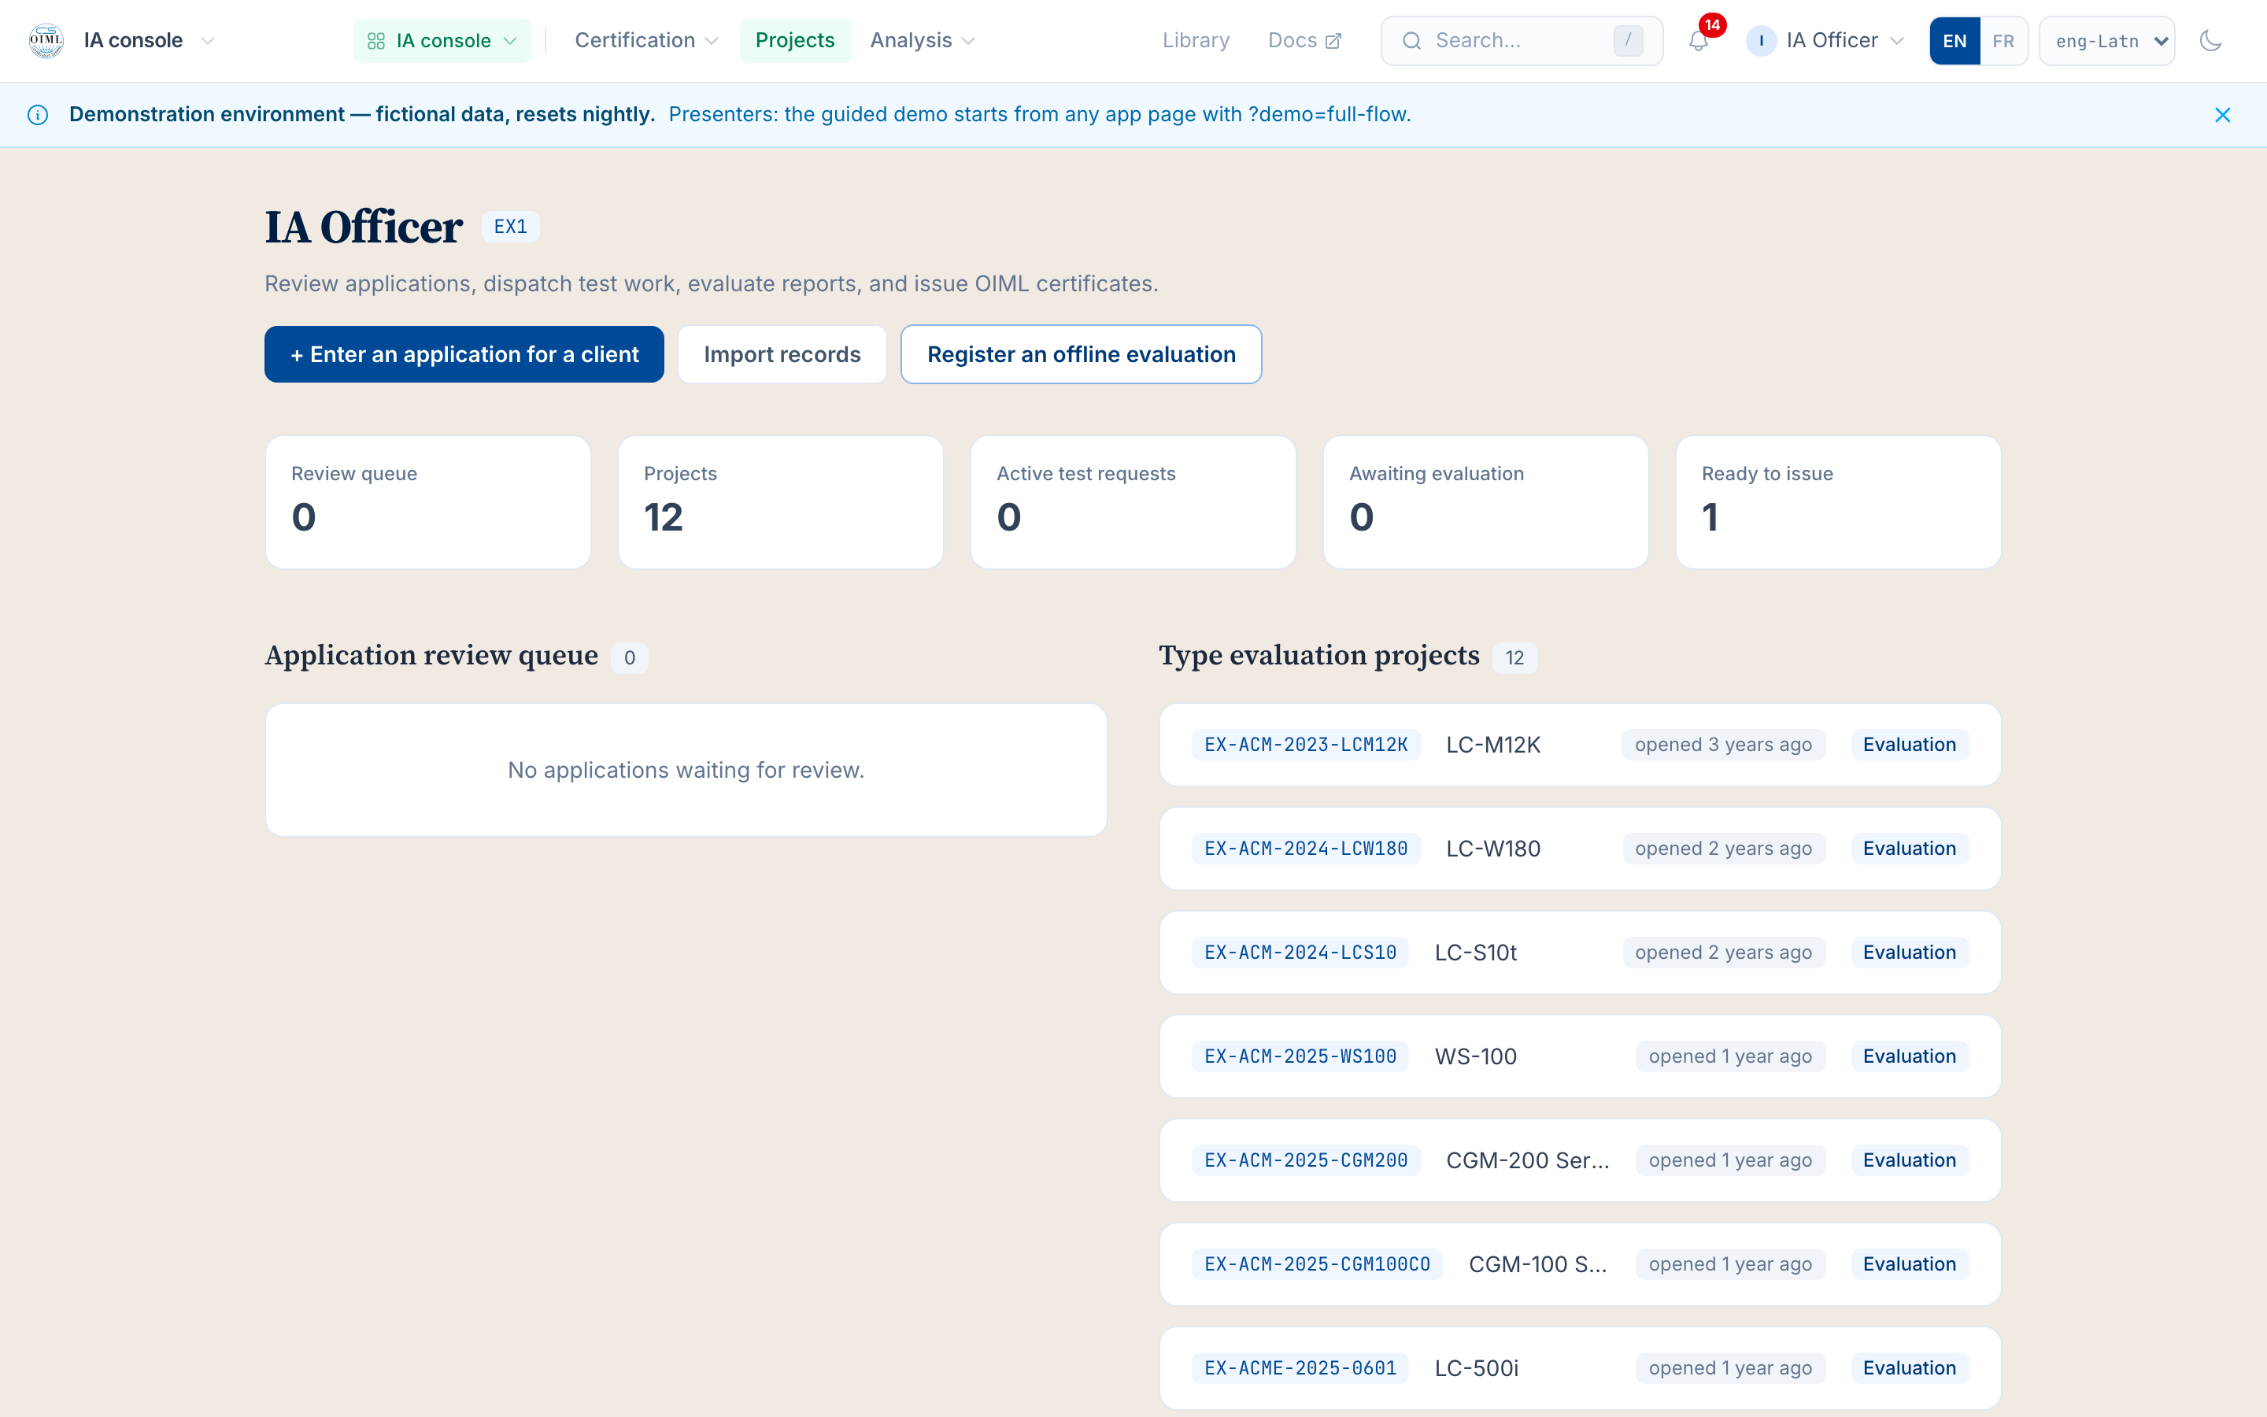
Task: Click the Application review queue count badge
Action: [x=630, y=658]
